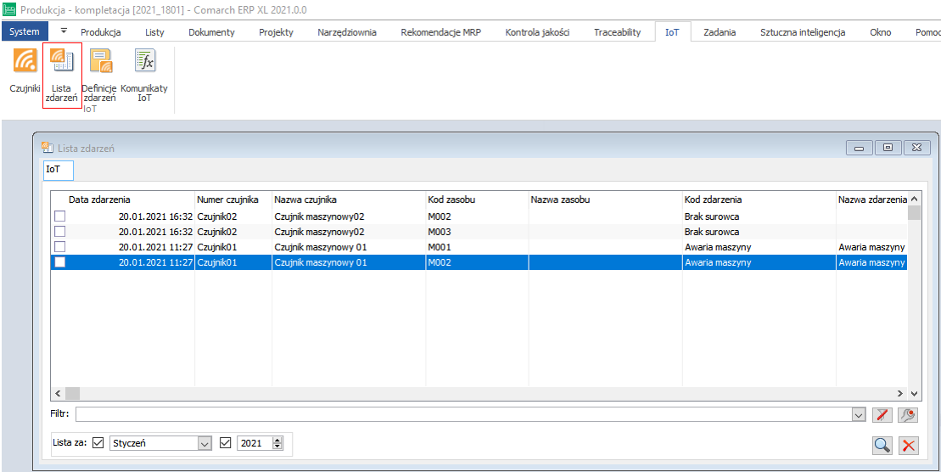The image size is (941, 472).
Task: Click the year 2021 input field
Action: click(x=255, y=443)
